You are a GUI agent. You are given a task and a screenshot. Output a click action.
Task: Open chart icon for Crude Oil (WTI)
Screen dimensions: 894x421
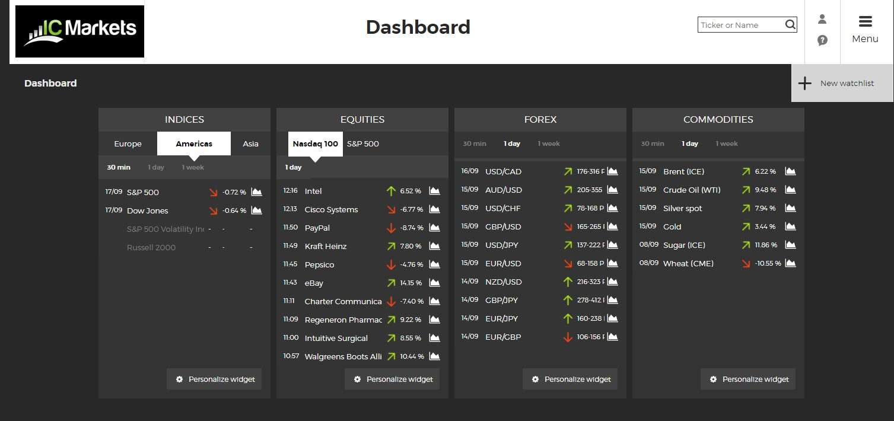pos(790,190)
